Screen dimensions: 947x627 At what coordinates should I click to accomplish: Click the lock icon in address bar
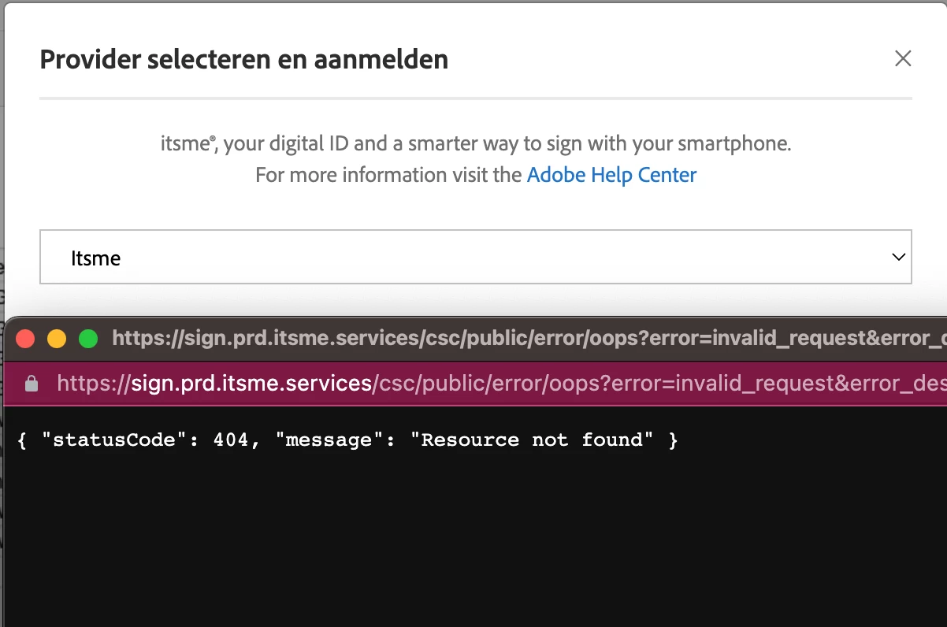[32, 384]
